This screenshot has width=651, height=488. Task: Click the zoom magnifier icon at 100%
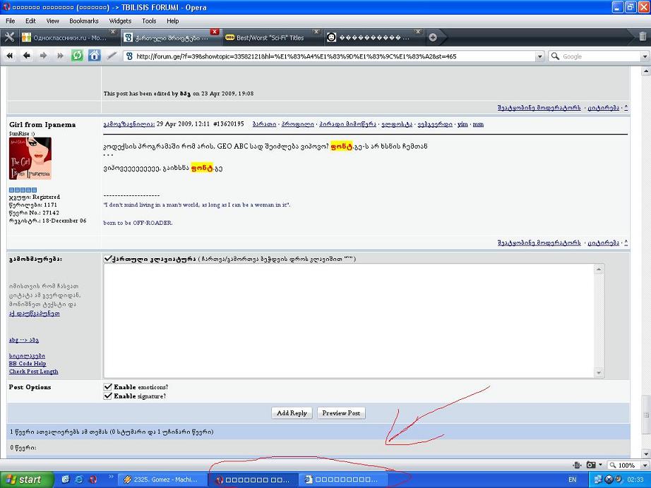coord(612,465)
